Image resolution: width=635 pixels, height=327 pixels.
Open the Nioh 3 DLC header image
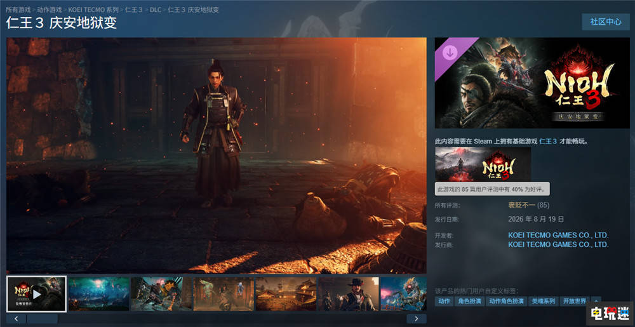(531, 83)
